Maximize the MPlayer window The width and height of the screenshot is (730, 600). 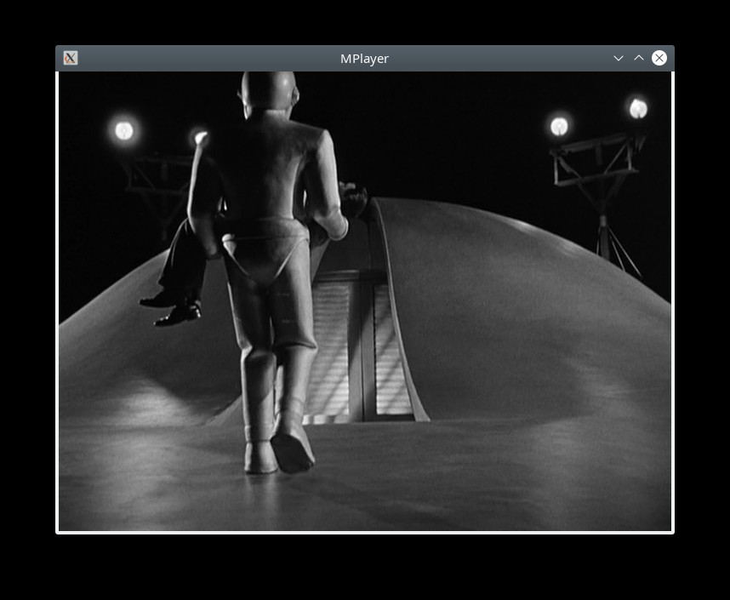pos(639,58)
